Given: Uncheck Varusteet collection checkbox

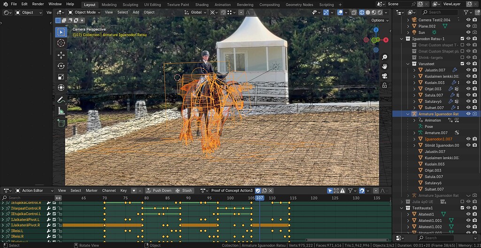Looking at the screenshot, I should pos(462,64).
